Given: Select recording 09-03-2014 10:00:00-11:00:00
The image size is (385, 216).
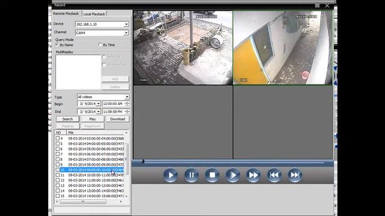Looking at the screenshot, I should coord(96,175).
